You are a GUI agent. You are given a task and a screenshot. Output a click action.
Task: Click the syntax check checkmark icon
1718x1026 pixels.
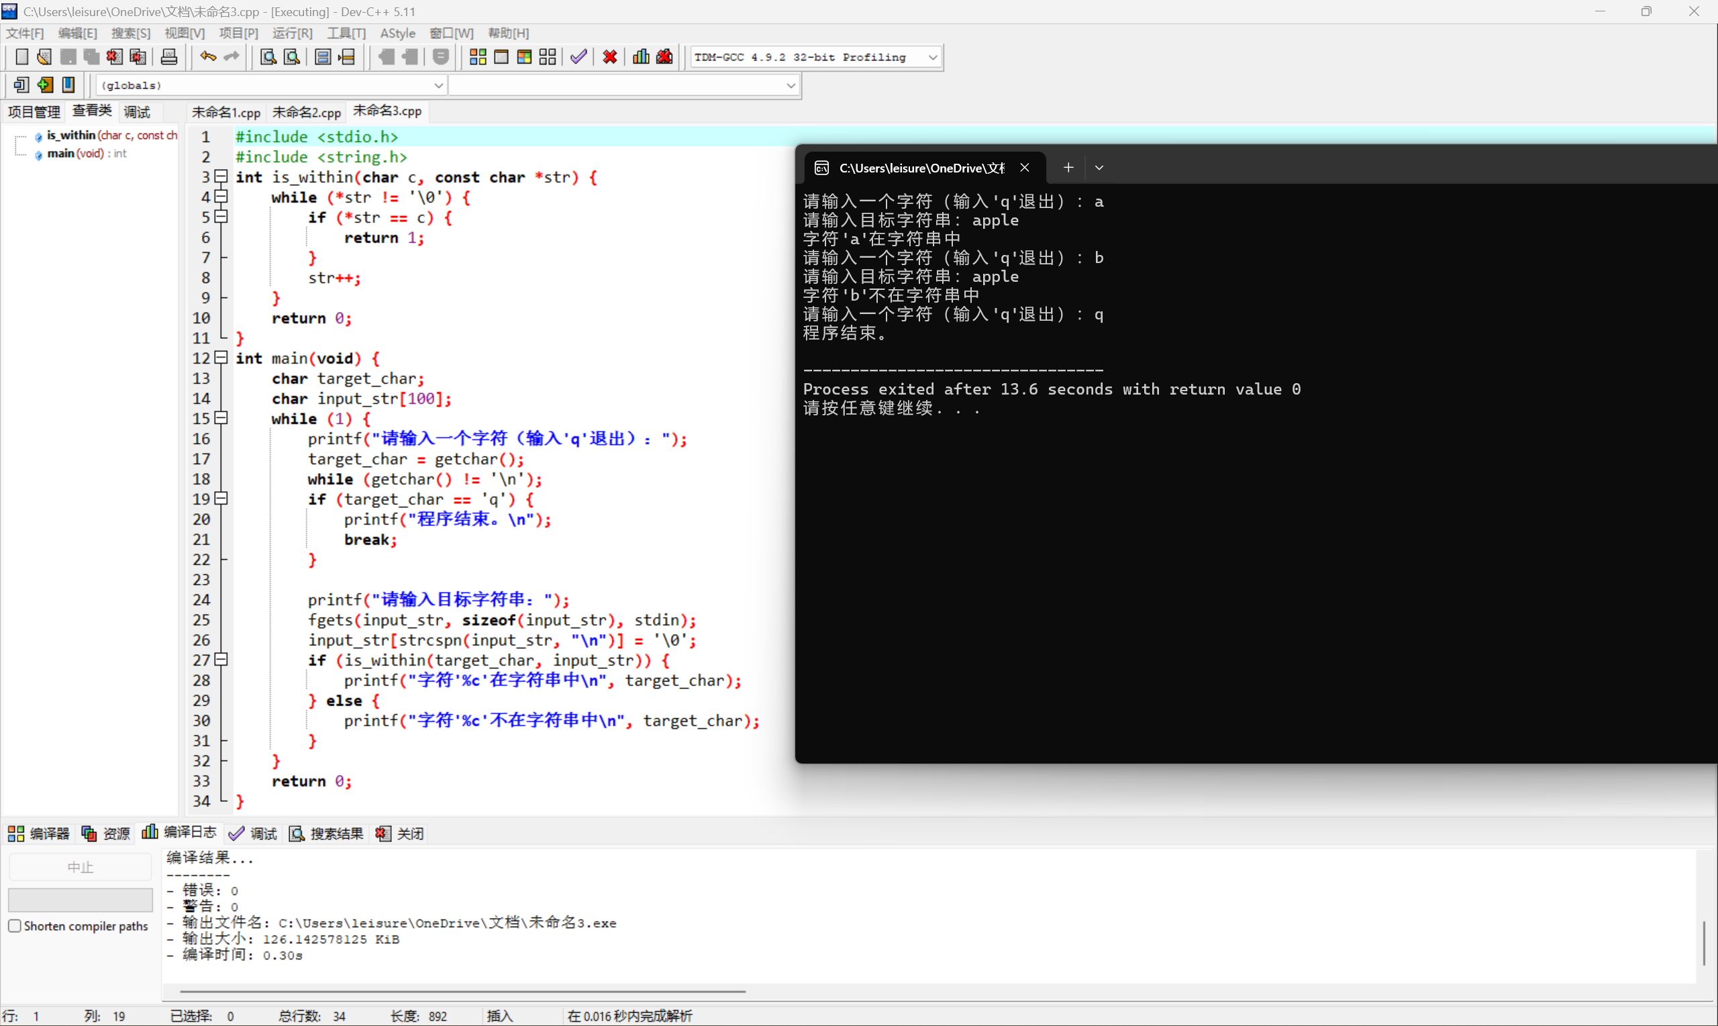coord(578,56)
